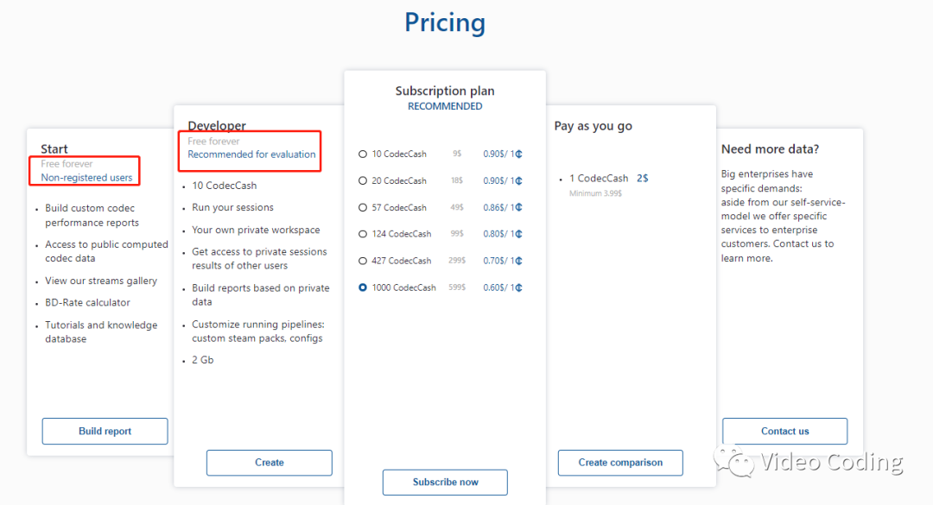Click the Pay as you go heading

point(593,126)
